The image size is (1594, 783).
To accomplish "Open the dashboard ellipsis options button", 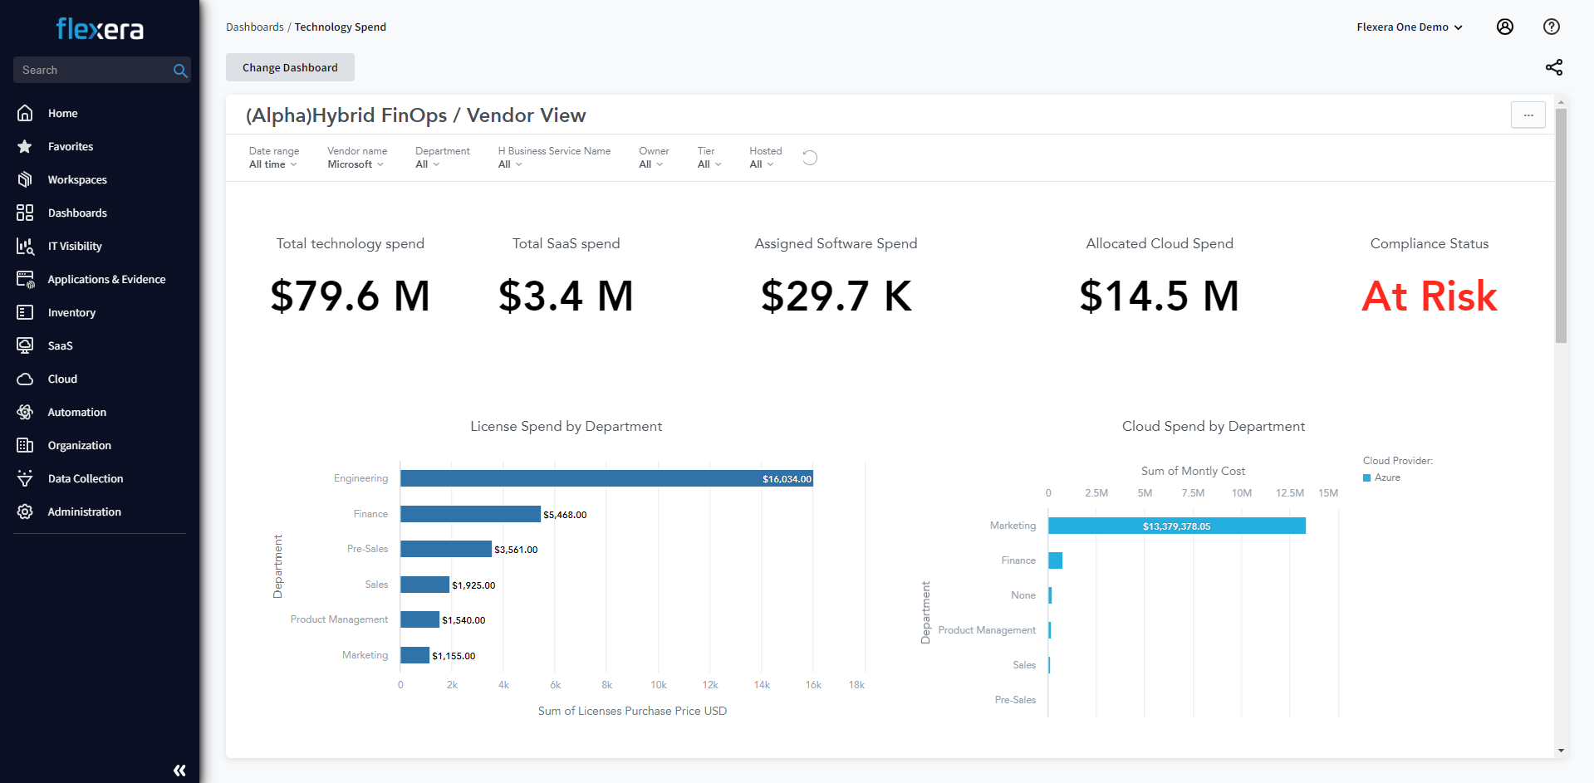I will (x=1528, y=115).
